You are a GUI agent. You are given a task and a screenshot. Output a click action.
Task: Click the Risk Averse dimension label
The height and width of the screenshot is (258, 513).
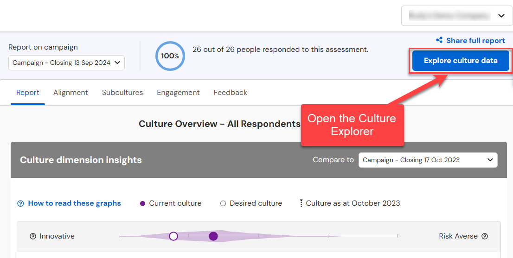tap(458, 236)
